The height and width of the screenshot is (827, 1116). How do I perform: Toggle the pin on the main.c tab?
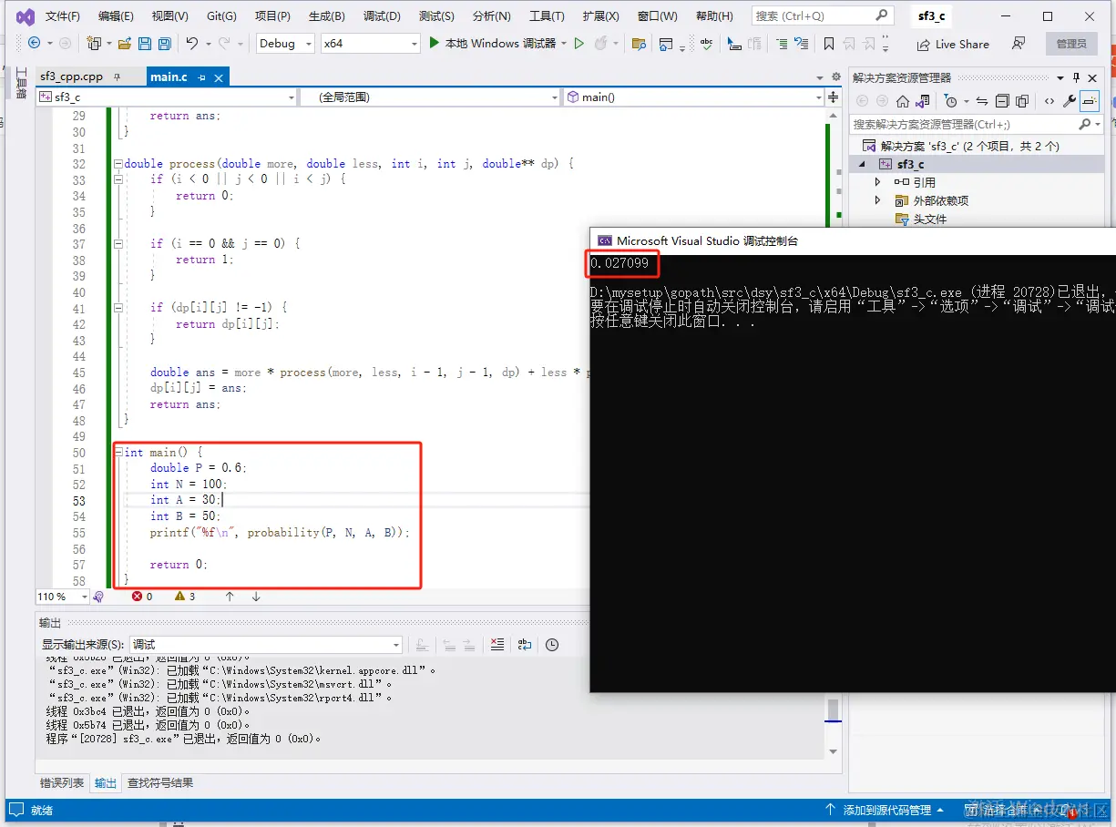[x=201, y=77]
